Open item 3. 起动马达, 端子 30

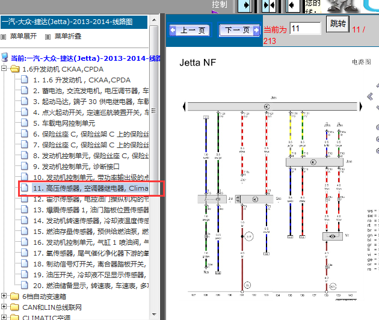(91, 102)
